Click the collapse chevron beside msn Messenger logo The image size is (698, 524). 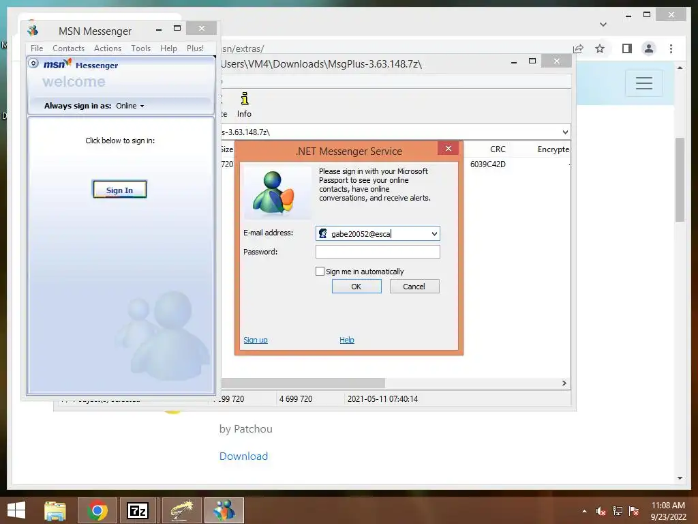(x=33, y=63)
